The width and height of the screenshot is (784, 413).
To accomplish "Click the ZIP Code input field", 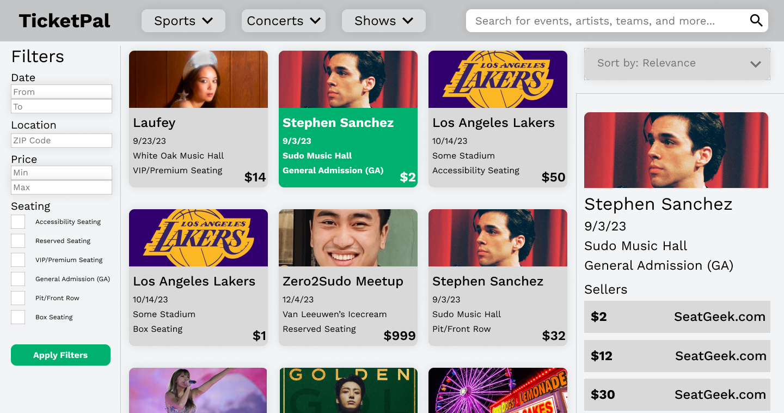I will [x=62, y=141].
